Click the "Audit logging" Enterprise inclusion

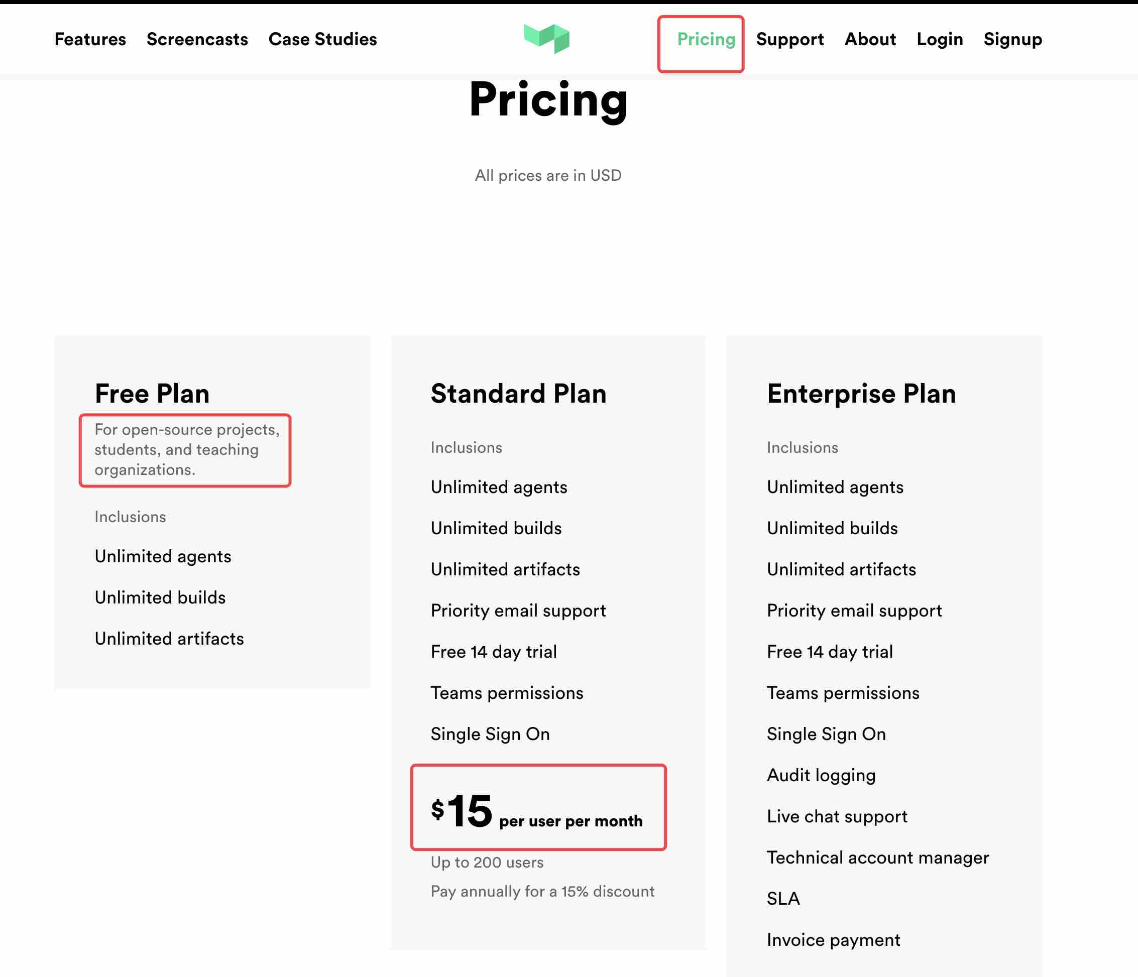pyautogui.click(x=821, y=775)
